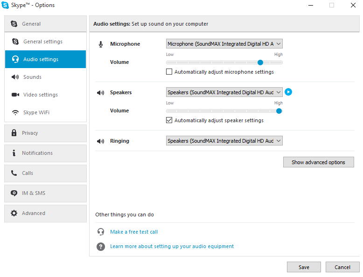The height and width of the screenshot is (277, 363).
Task: Click the speaker icon in Speakers row
Action: pyautogui.click(x=100, y=93)
